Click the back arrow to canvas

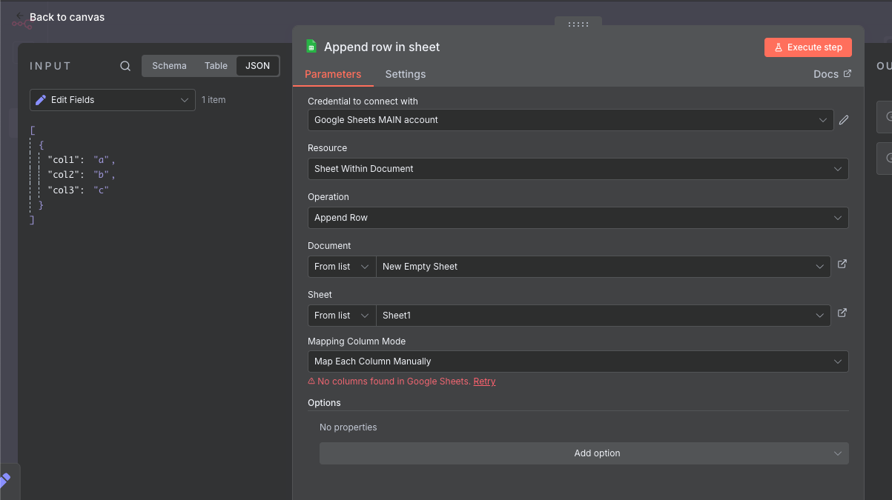pyautogui.click(x=21, y=16)
